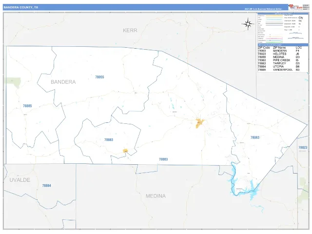312x234 pixels.
Task: Click the F4 location code in index table
Action: (297, 51)
